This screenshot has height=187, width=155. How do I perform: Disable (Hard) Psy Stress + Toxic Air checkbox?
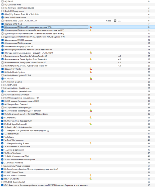[3, 14]
